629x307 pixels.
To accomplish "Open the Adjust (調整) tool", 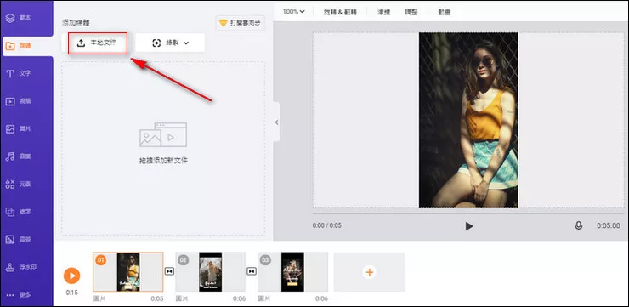I will click(x=411, y=12).
